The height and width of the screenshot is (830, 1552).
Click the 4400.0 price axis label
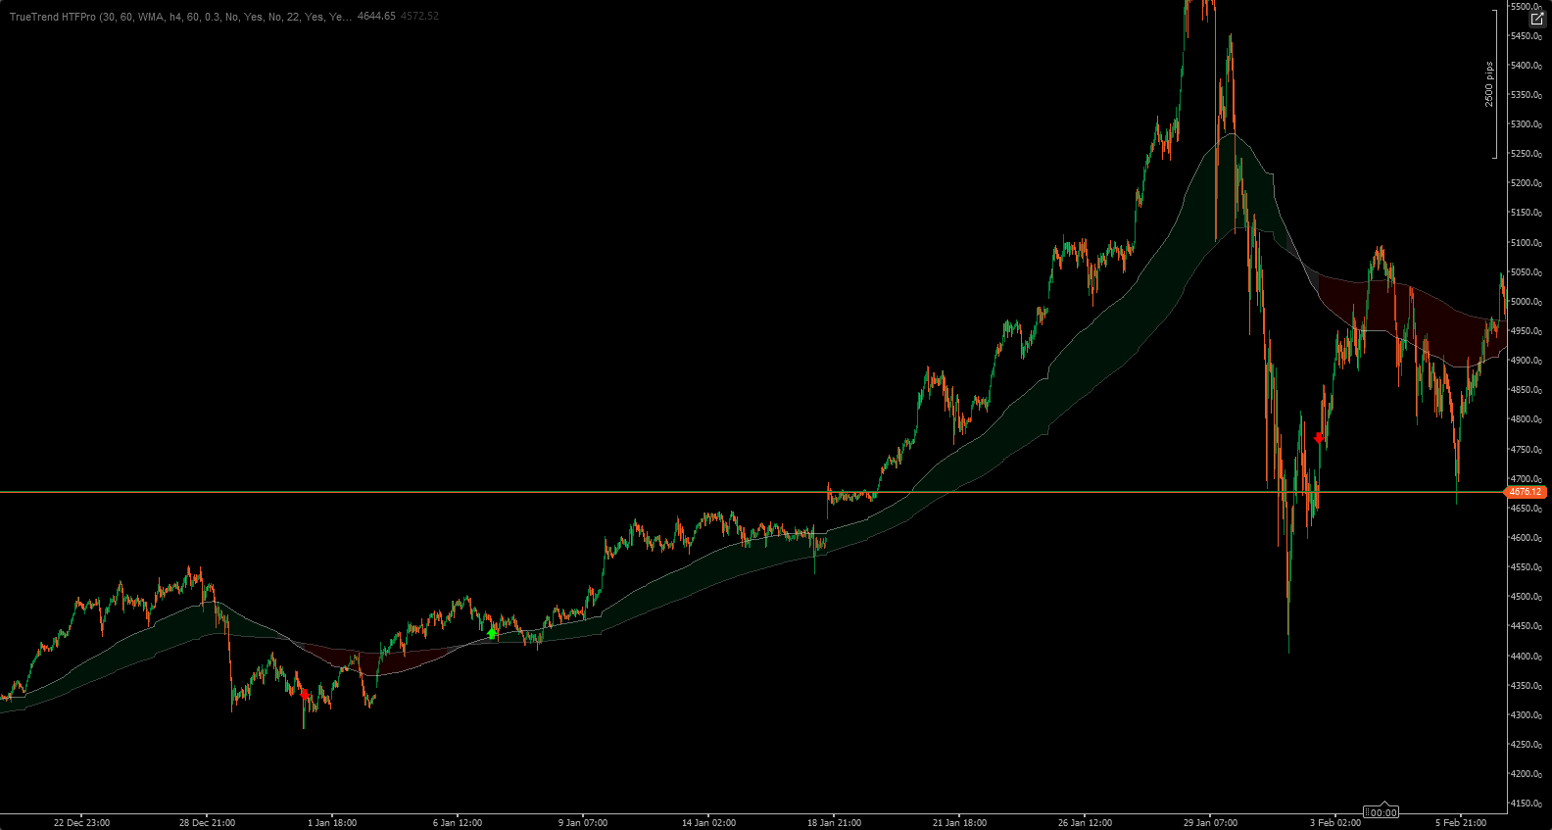tap(1527, 656)
